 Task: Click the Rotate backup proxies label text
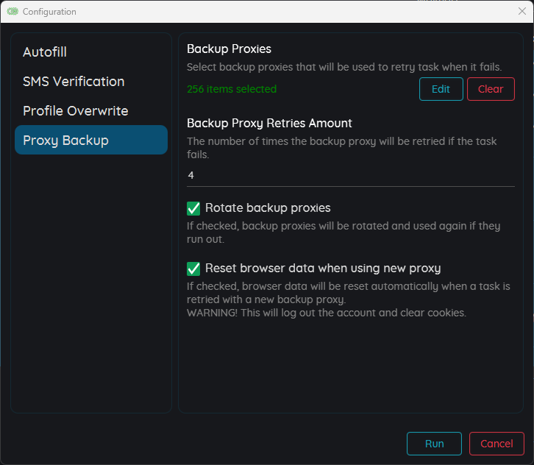tap(268, 207)
